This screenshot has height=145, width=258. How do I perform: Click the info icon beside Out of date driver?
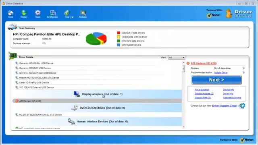pos(243,68)
